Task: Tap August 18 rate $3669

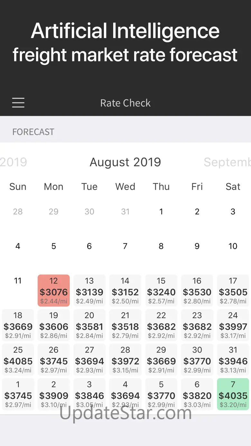Action: (18, 325)
